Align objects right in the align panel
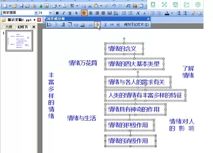This screenshot has height=153, width=213. coord(62,24)
